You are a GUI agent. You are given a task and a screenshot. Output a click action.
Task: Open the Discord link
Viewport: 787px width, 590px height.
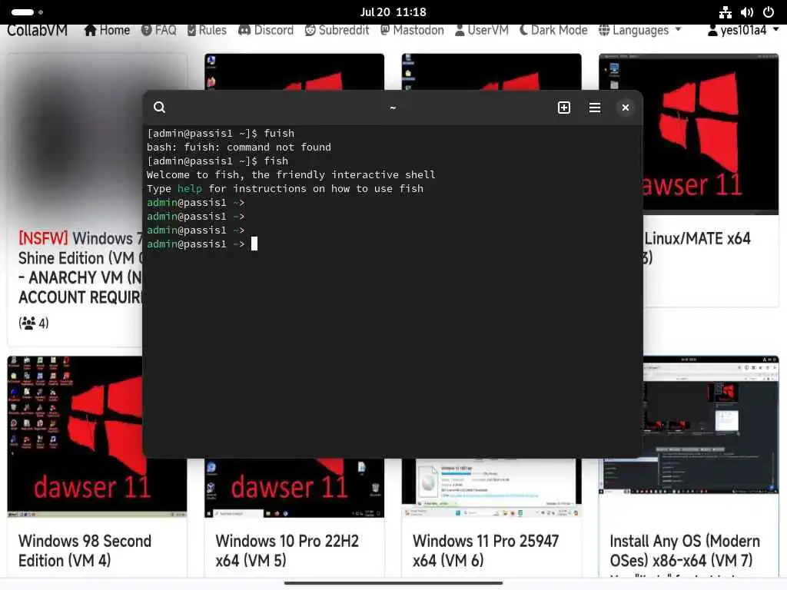tap(265, 30)
